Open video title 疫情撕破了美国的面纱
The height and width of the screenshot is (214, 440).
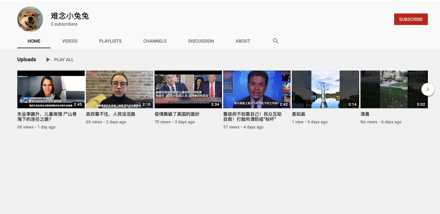coord(177,114)
